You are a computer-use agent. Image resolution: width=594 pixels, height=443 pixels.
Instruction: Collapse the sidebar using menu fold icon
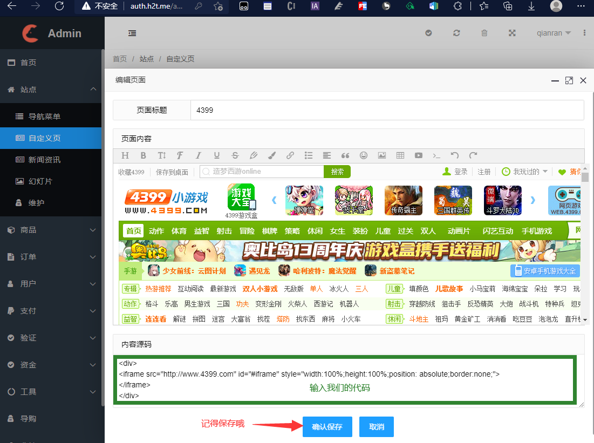[132, 33]
